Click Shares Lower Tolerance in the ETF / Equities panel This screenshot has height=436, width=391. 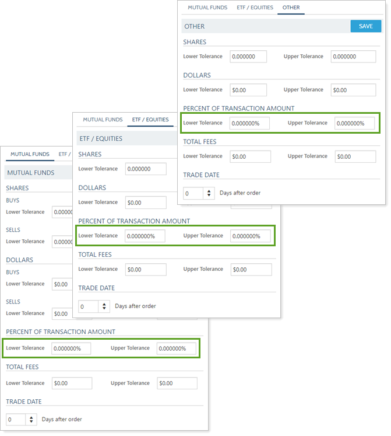146,169
